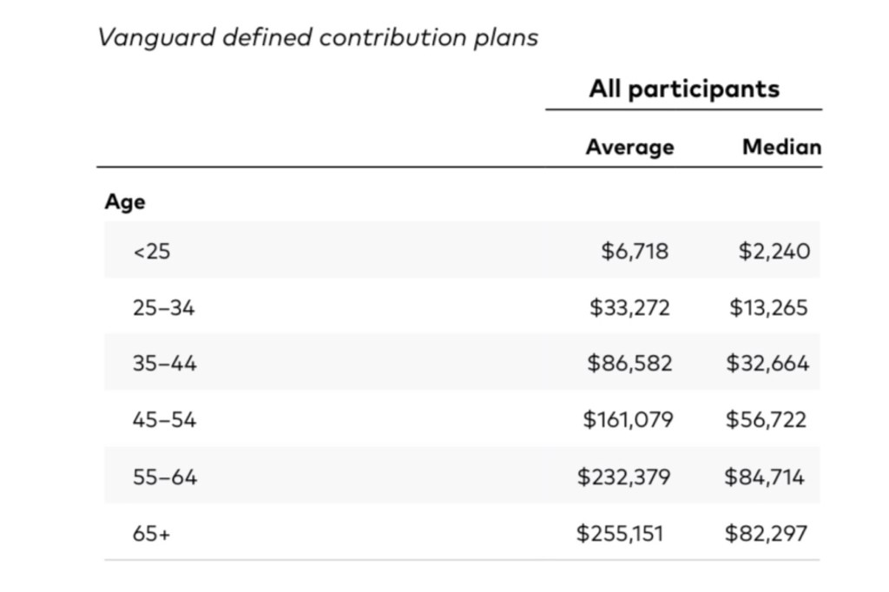Select the '45–54' age row label

coord(164,420)
